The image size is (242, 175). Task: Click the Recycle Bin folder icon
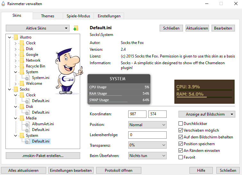[21, 66]
